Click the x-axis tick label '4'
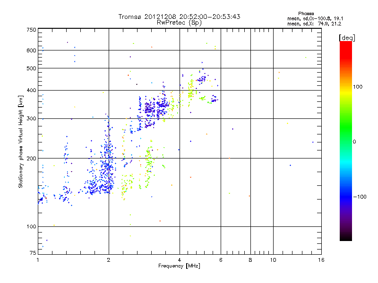Viewport: 378px width, 283px height. (x=180, y=260)
